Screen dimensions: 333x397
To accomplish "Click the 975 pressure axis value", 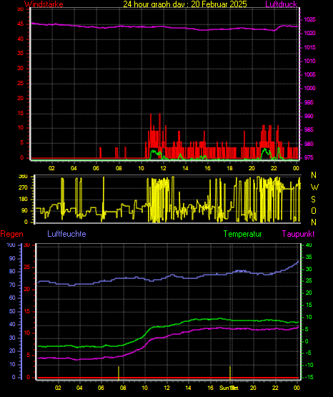I will pos(309,157).
